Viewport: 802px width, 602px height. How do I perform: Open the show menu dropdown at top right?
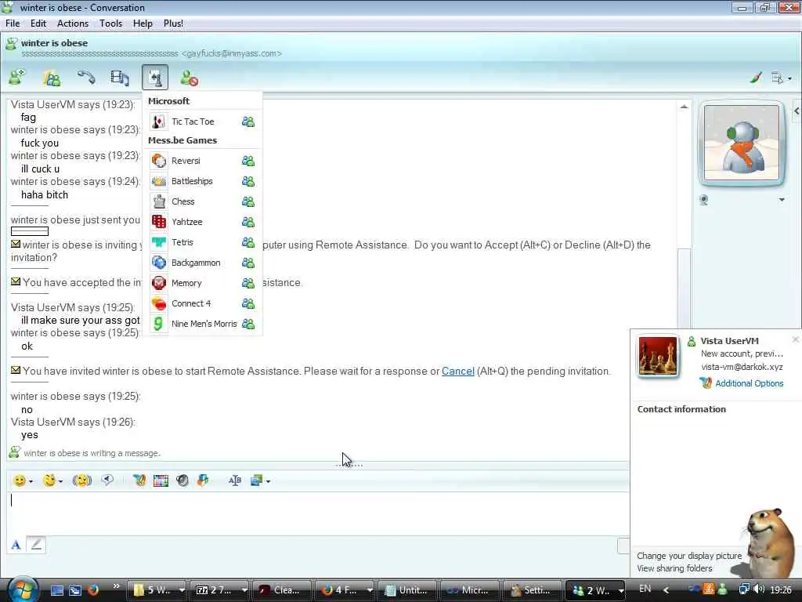[x=781, y=78]
